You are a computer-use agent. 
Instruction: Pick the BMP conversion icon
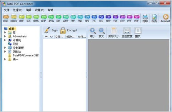(x=44, y=18)
